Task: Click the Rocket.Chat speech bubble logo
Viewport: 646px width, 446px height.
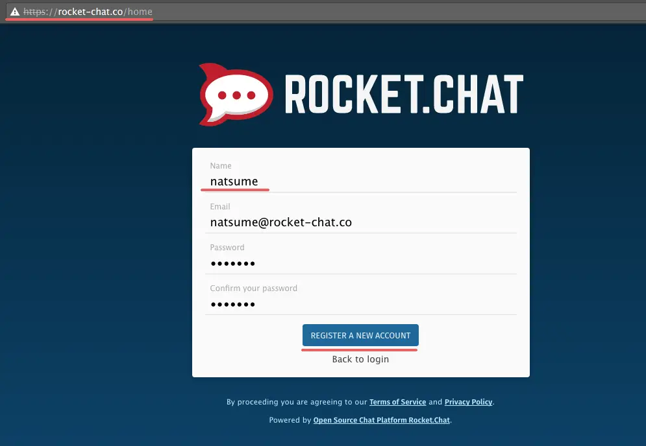Action: 236,95
